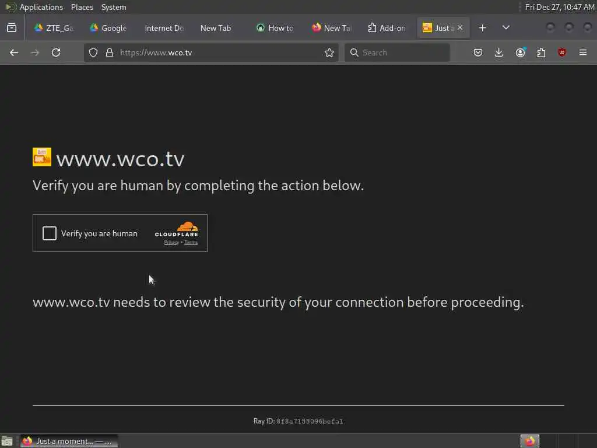Close the Just a moment tab
The height and width of the screenshot is (448, 597).
pos(460,27)
